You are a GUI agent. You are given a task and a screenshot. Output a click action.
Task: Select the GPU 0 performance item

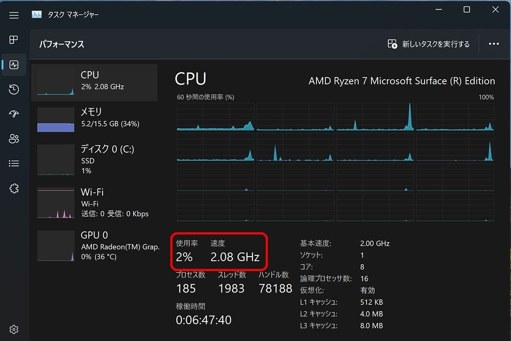coord(95,246)
